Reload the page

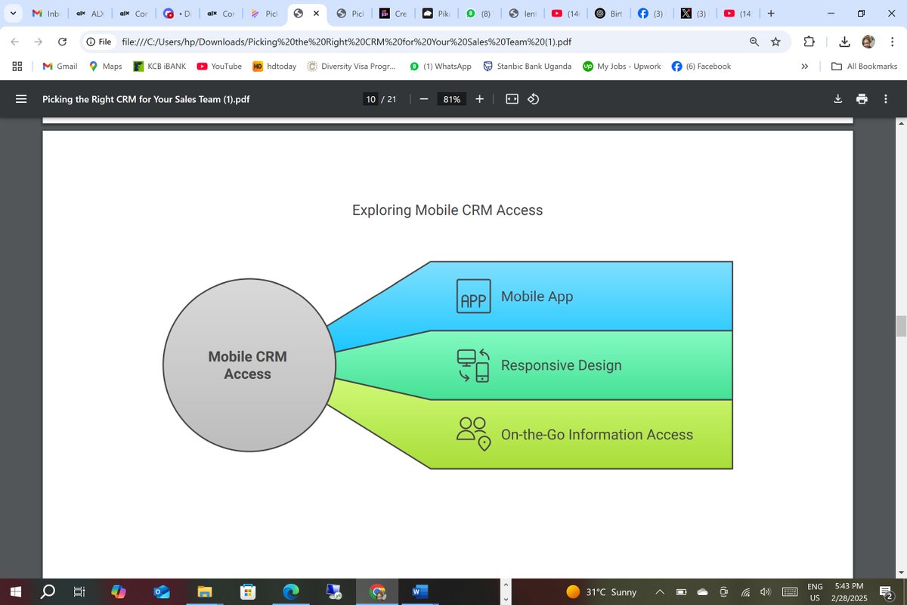(x=63, y=42)
